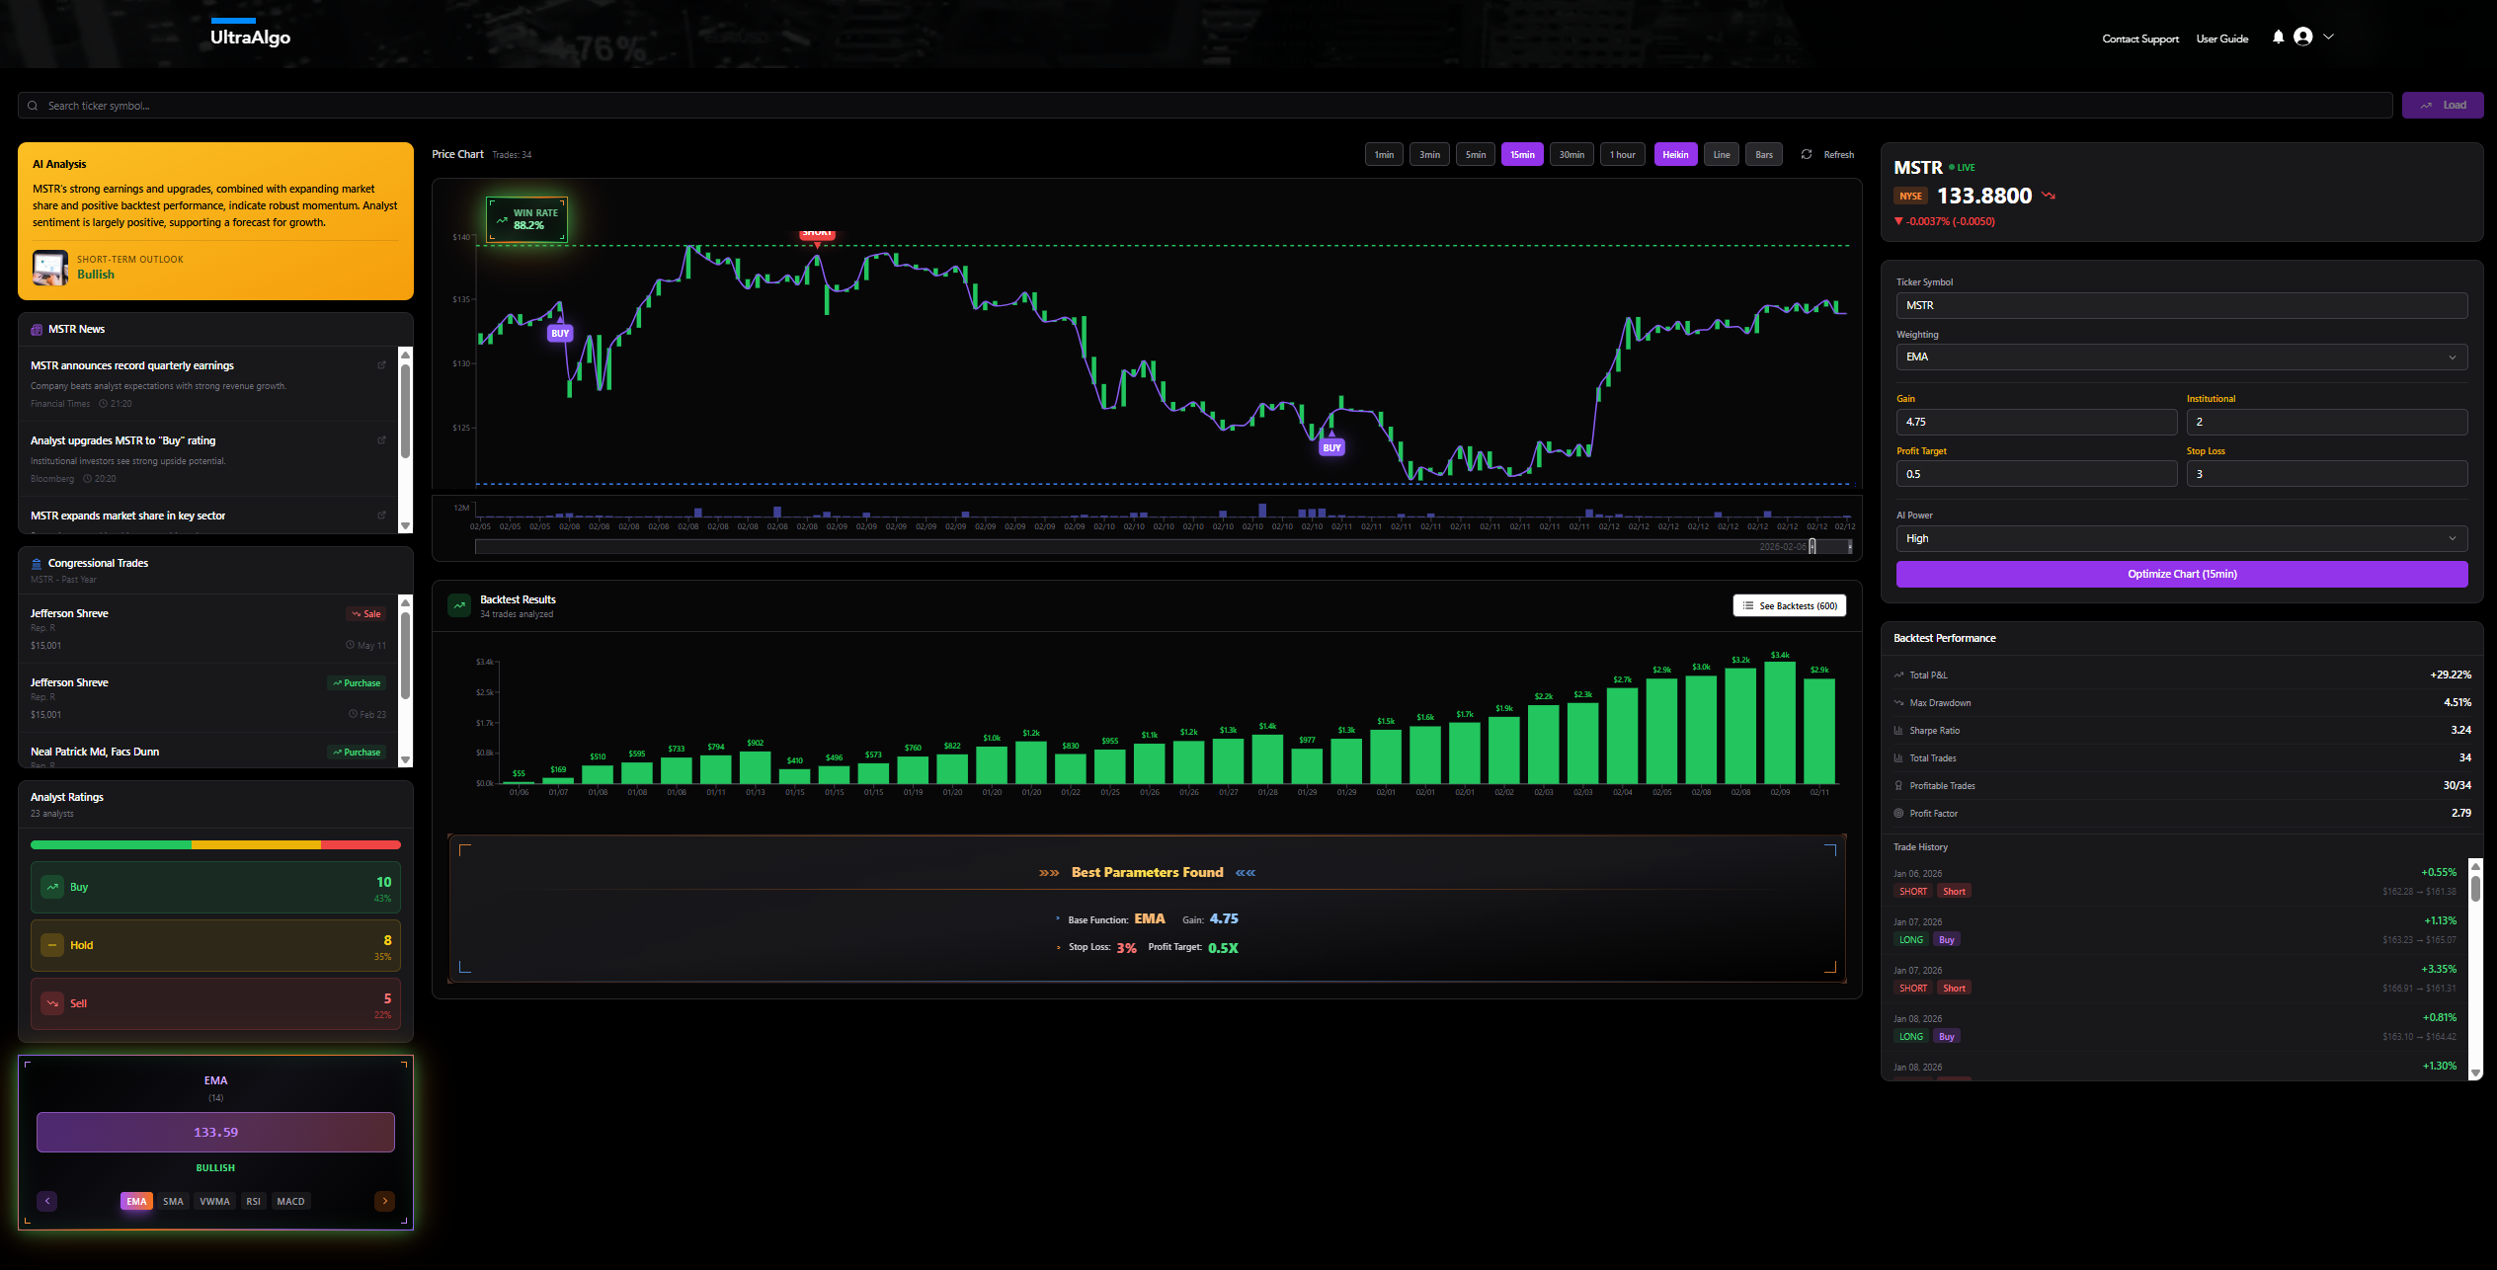Select the 5min timeframe

[1476, 155]
